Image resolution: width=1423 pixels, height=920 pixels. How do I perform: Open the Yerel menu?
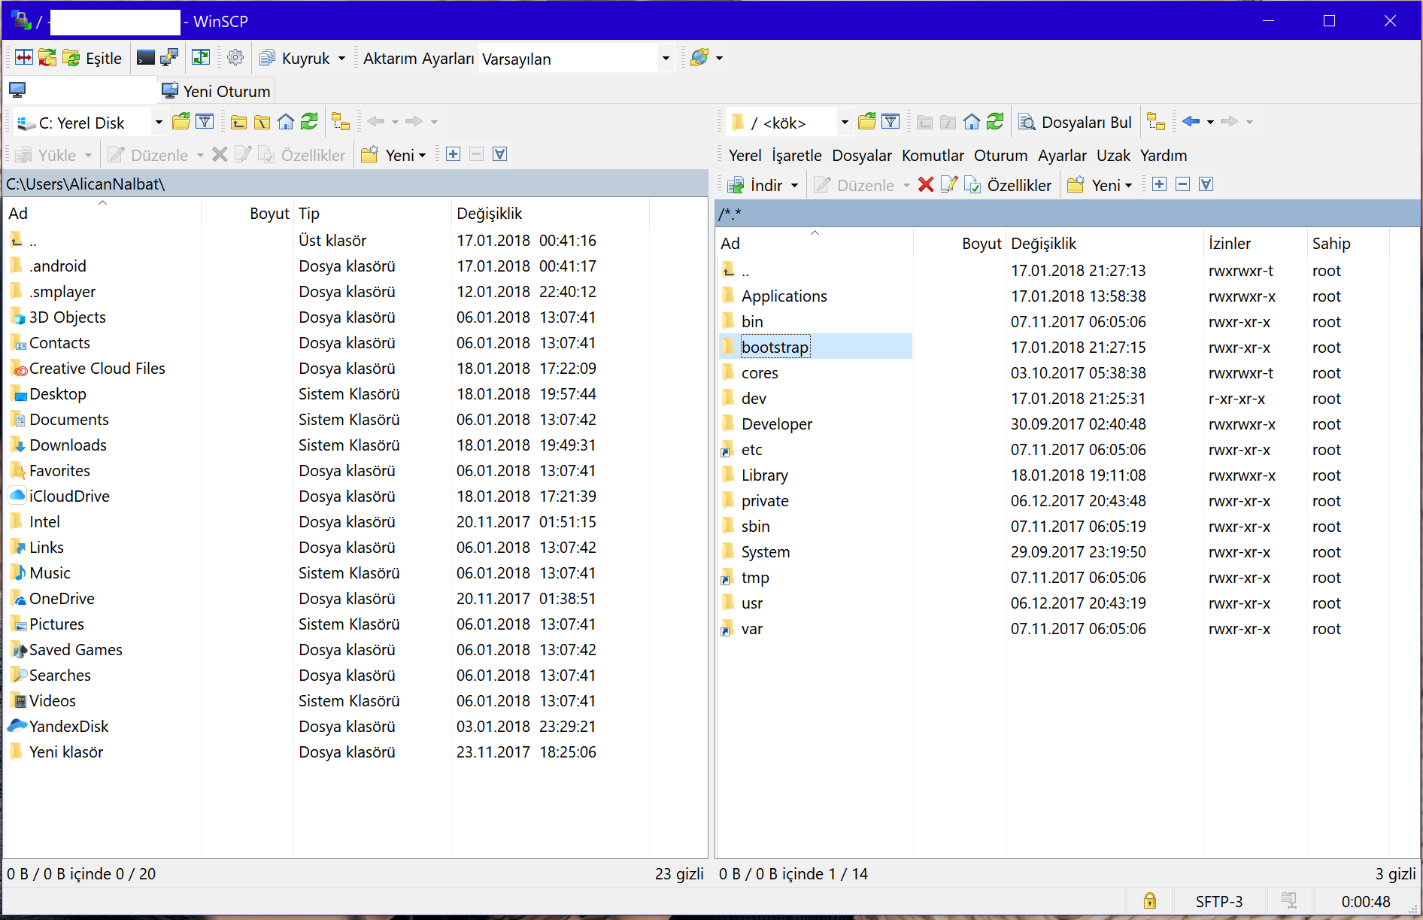tap(745, 155)
